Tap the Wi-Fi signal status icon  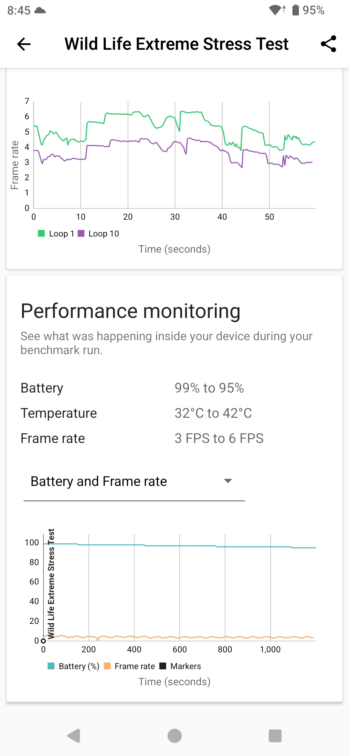[276, 10]
